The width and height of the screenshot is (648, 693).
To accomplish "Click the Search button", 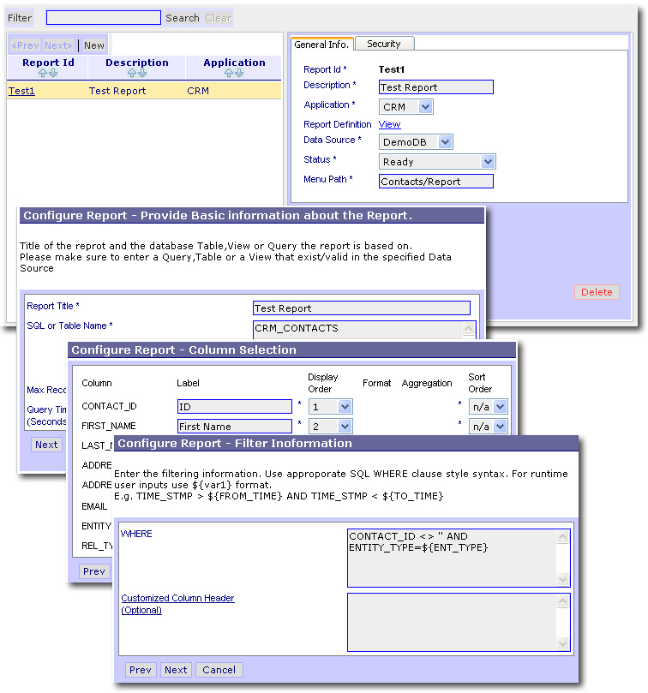I will coord(183,18).
